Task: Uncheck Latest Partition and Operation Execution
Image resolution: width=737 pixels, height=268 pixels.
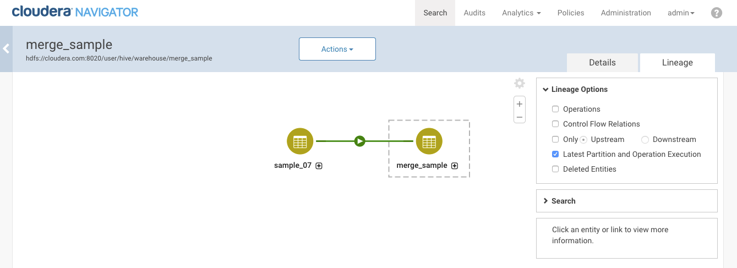Action: click(x=555, y=154)
